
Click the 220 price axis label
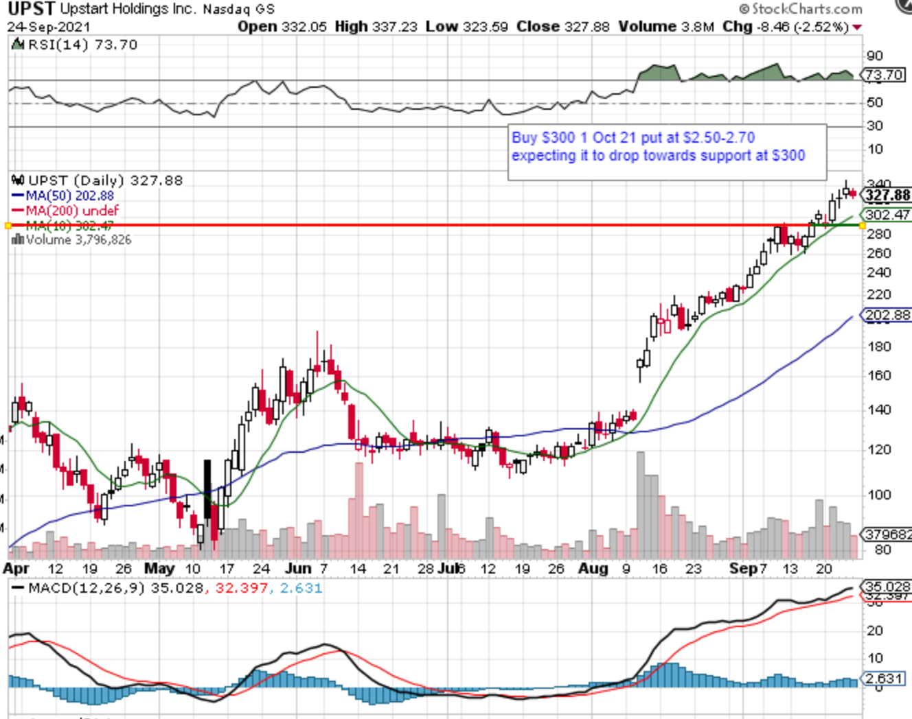pos(879,294)
